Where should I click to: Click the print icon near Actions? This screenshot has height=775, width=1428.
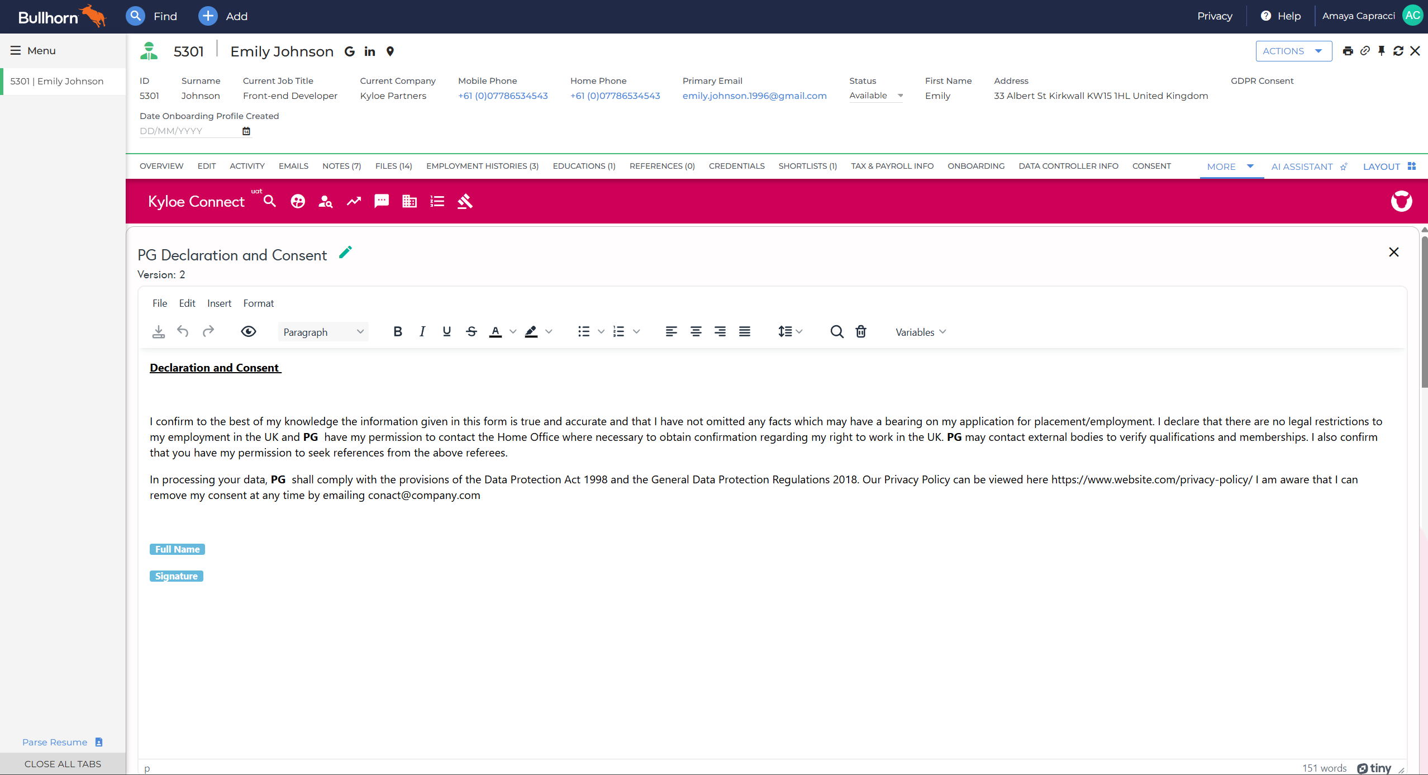[x=1348, y=51]
